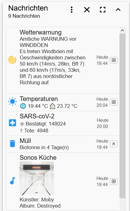The width and height of the screenshot is (130, 211).
Task: Clear all messages with header X icon
Action: point(87,10)
